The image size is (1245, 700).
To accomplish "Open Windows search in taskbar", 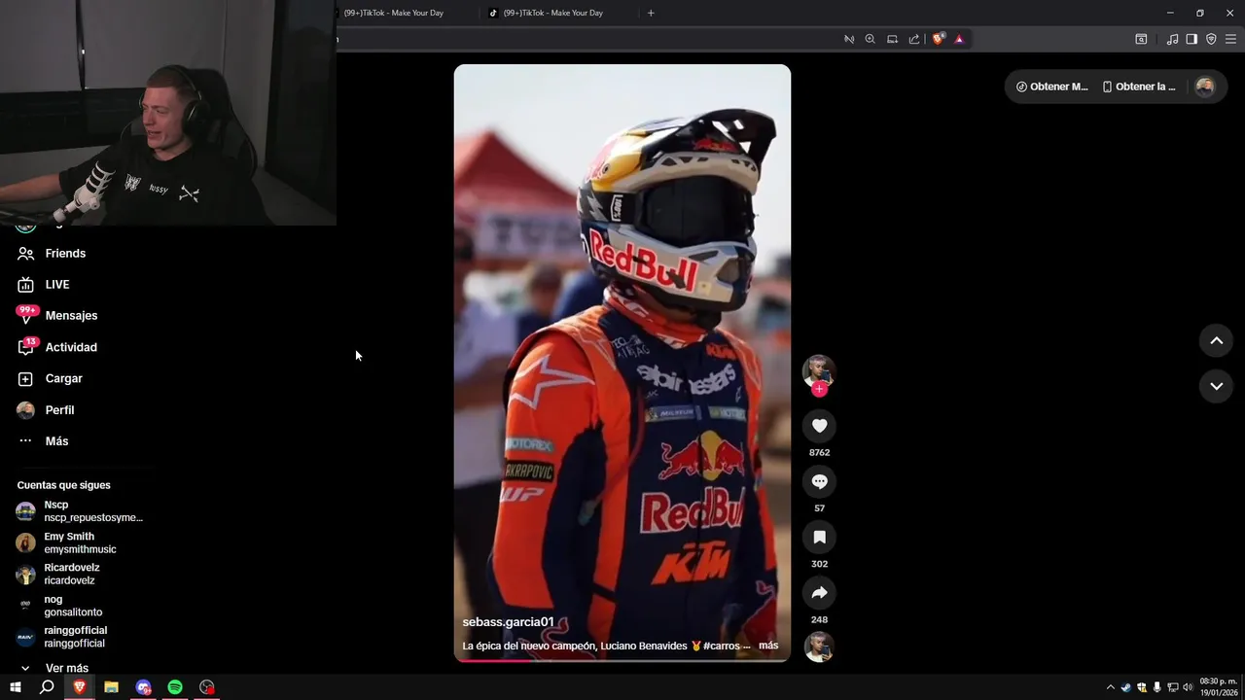I will coord(47,687).
